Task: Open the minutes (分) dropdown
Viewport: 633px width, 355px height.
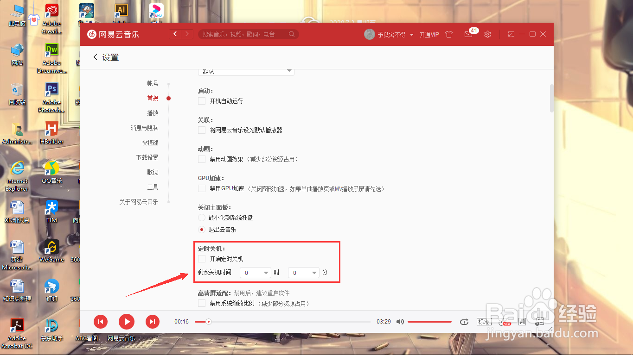Action: 304,273
